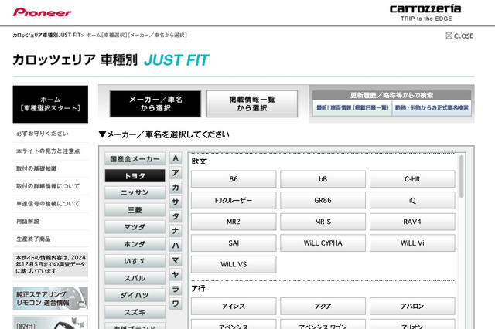
Task: Jump to index タ row
Action: (x=176, y=216)
